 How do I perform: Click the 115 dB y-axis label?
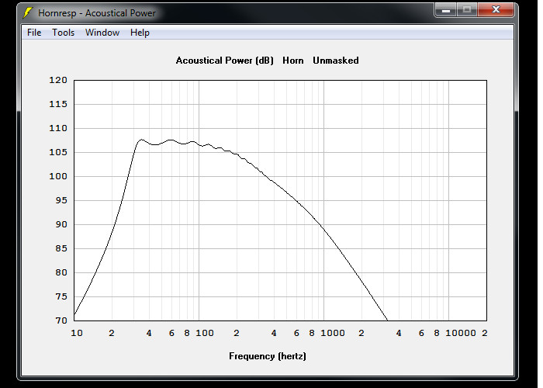click(58, 104)
